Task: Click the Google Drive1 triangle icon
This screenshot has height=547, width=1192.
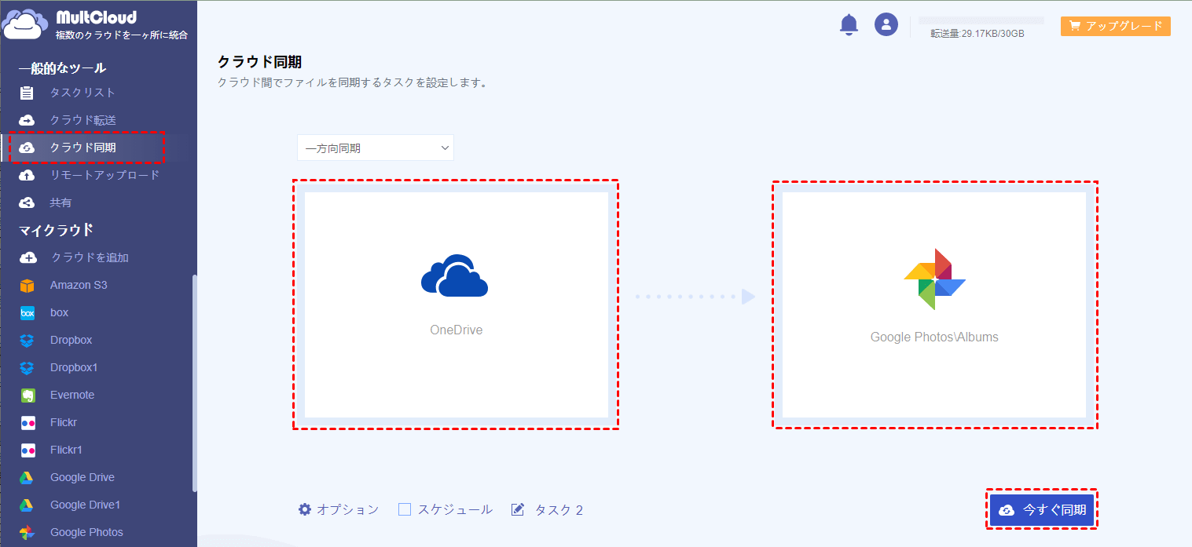Action: [27, 505]
